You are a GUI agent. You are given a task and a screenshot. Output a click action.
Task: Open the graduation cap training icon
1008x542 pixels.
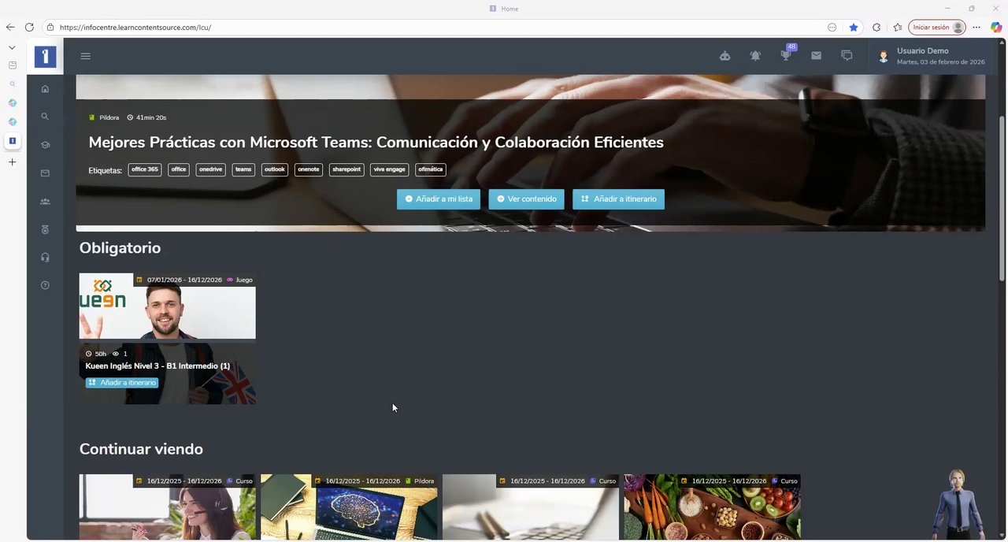coord(45,145)
